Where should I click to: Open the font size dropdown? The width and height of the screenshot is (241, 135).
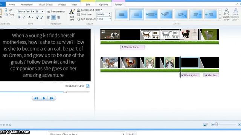tap(43, 12)
